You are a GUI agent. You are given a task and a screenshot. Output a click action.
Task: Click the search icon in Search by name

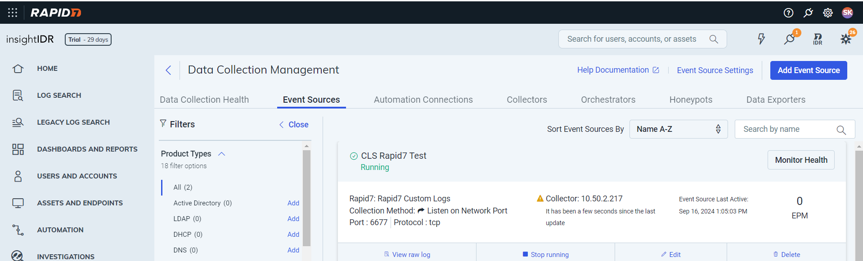tap(841, 130)
